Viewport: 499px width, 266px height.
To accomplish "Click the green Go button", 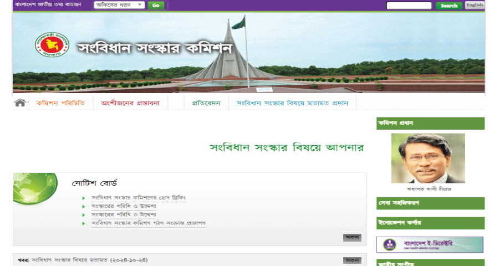I will click(156, 5).
